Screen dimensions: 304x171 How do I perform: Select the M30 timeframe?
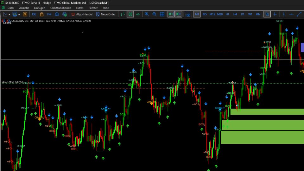point(220,14)
